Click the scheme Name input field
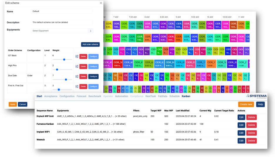The height and width of the screenshot is (157, 275). pyautogui.click(x=62, y=11)
